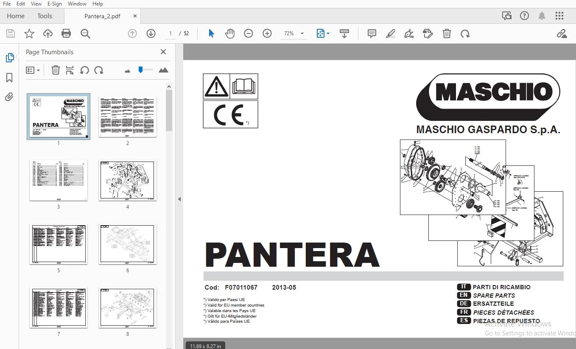Open the Edit menu

(x=21, y=4)
